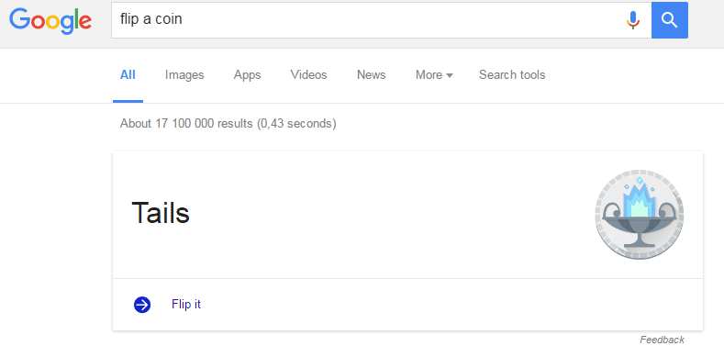This screenshot has width=724, height=357.
Task: Switch to the Apps tab
Action: (x=247, y=75)
